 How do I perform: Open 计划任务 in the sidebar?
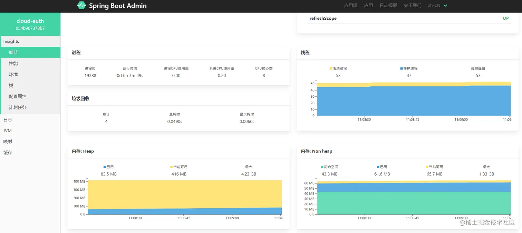(30, 107)
